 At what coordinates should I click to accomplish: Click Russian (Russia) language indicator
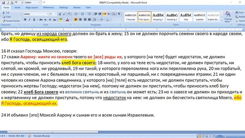tap(42, 136)
